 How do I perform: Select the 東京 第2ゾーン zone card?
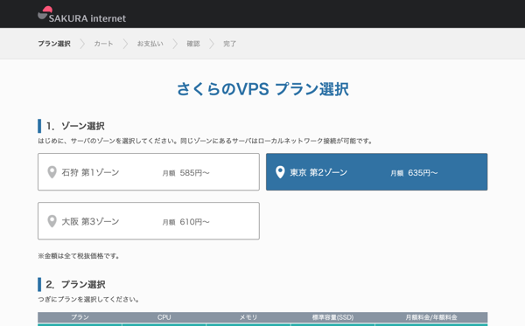click(x=376, y=172)
